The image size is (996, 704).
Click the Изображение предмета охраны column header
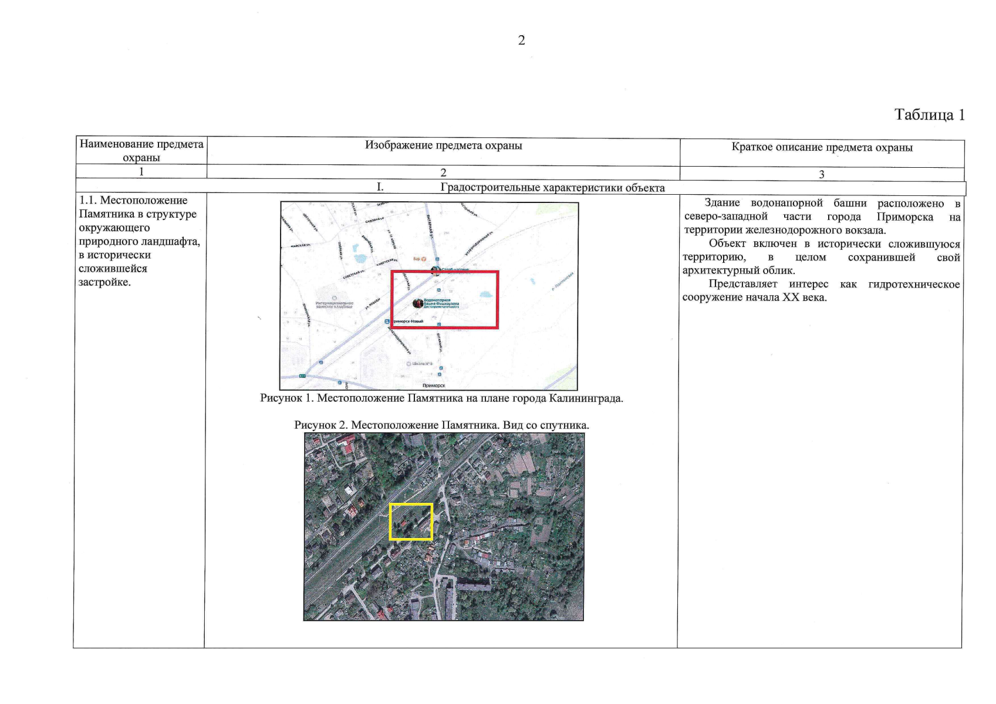(x=443, y=145)
